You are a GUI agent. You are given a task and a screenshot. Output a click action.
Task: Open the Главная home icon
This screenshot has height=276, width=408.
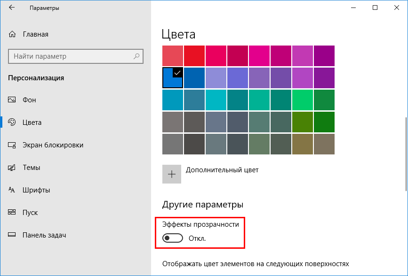click(12, 34)
